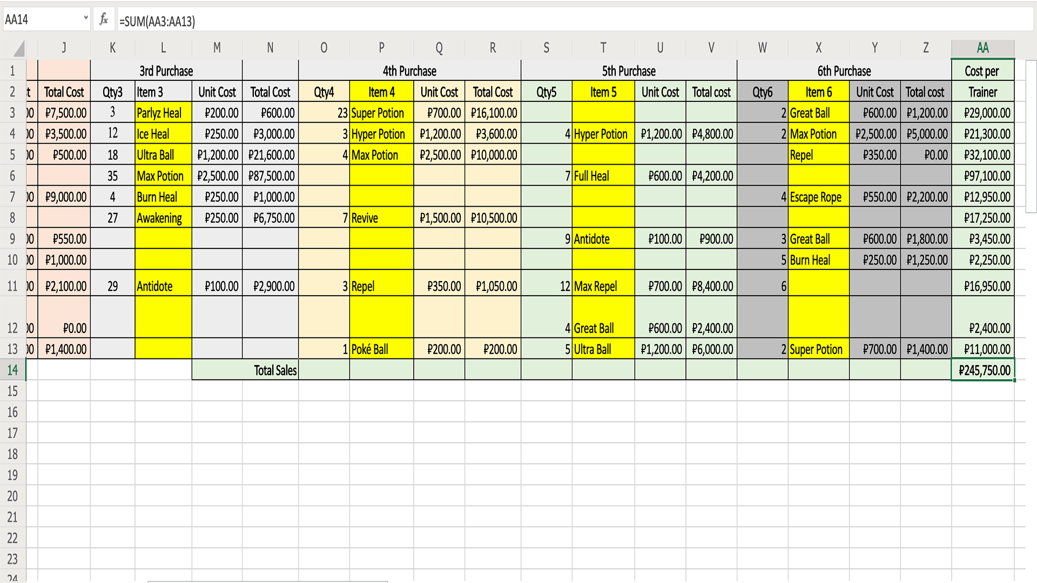
Task: Click the Select All corner triangle
Action: (19, 50)
